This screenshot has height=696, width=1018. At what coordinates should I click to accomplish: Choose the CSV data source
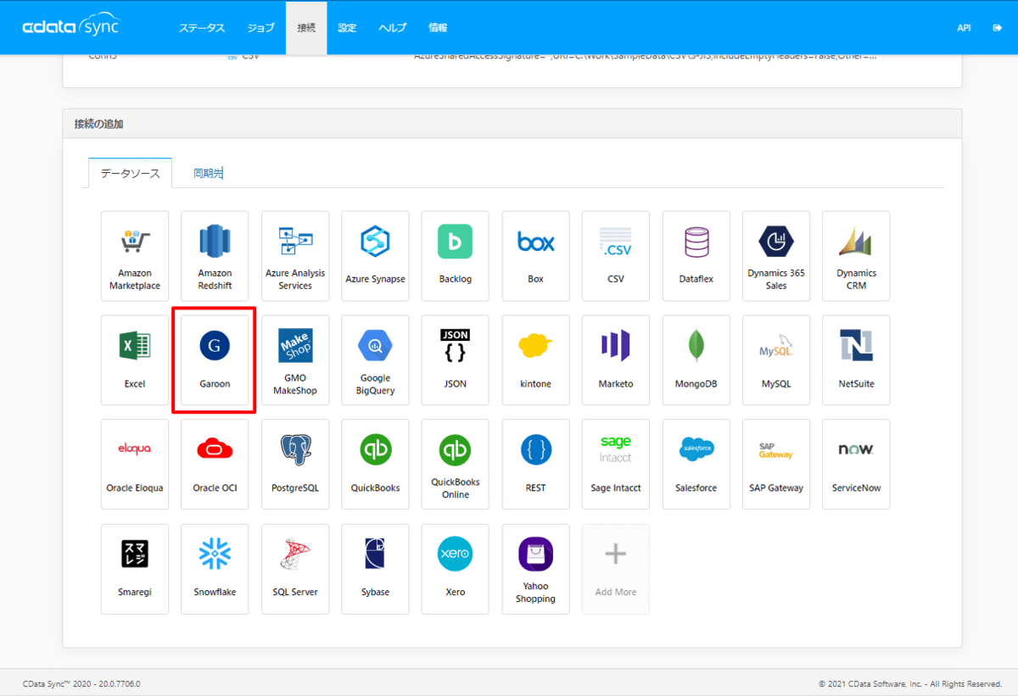click(x=616, y=256)
